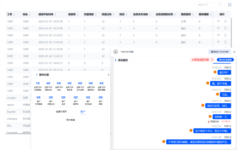Click the search magnifier icon in search box

[x=220, y=5]
